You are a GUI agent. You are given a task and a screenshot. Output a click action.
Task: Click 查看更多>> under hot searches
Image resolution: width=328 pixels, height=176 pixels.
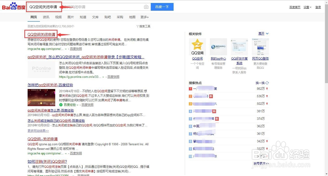point(261,164)
